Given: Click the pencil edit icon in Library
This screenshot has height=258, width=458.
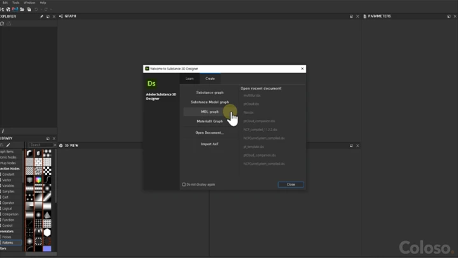Looking at the screenshot, I should pyautogui.click(x=8, y=145).
